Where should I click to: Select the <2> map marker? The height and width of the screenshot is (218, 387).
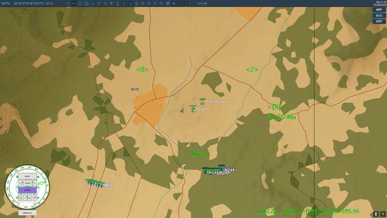point(252,70)
